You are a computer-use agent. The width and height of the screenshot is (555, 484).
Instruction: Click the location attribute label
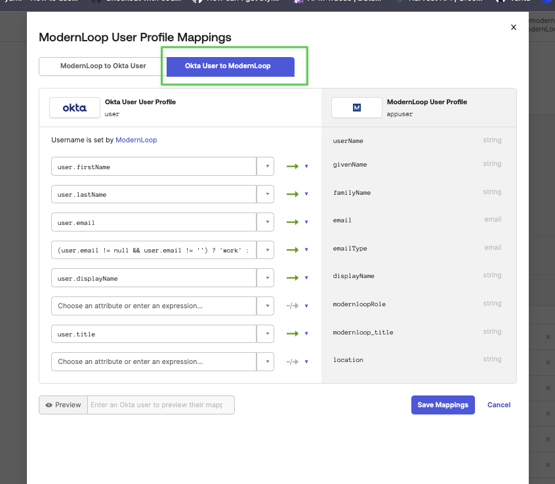pyautogui.click(x=348, y=360)
